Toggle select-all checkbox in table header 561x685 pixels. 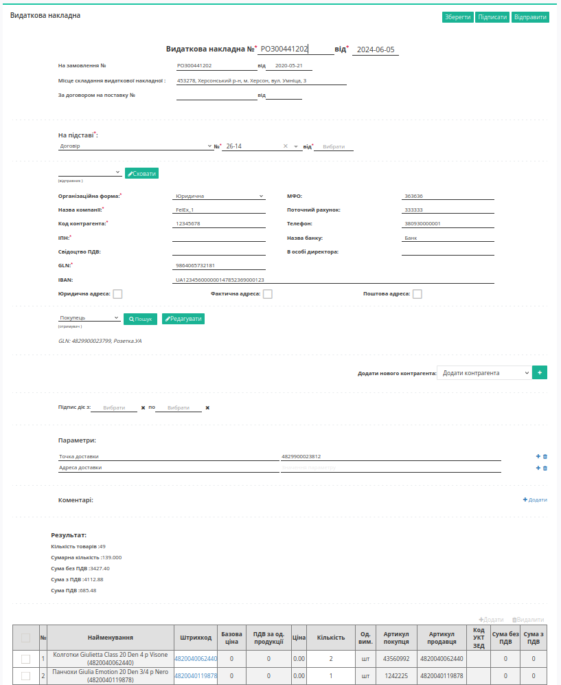click(x=26, y=638)
